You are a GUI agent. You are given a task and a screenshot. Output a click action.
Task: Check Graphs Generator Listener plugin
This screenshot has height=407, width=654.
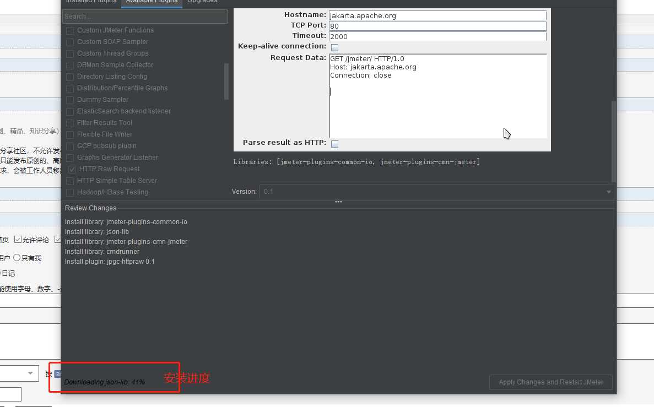(x=70, y=158)
